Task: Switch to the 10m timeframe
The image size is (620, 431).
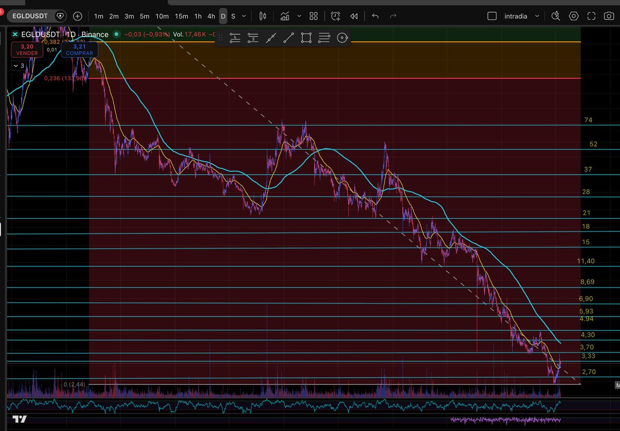Action: [162, 16]
